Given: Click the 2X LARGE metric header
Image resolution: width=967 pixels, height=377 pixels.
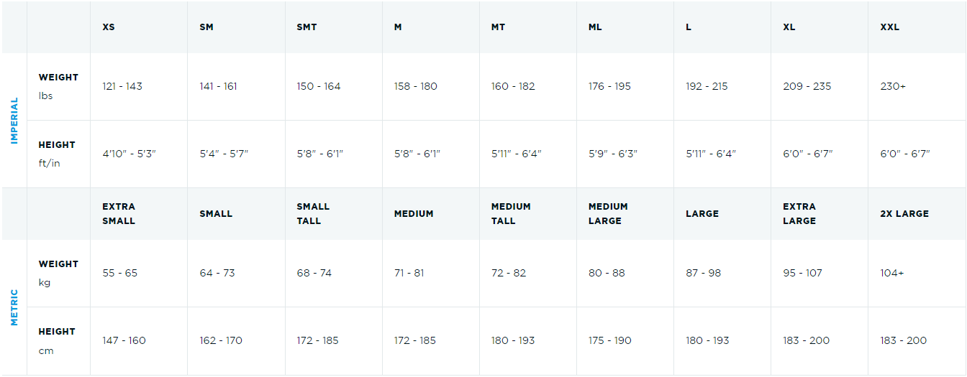Looking at the screenshot, I should coord(904,213).
